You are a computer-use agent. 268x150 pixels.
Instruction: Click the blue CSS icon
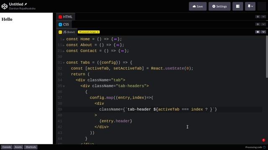click(60, 25)
